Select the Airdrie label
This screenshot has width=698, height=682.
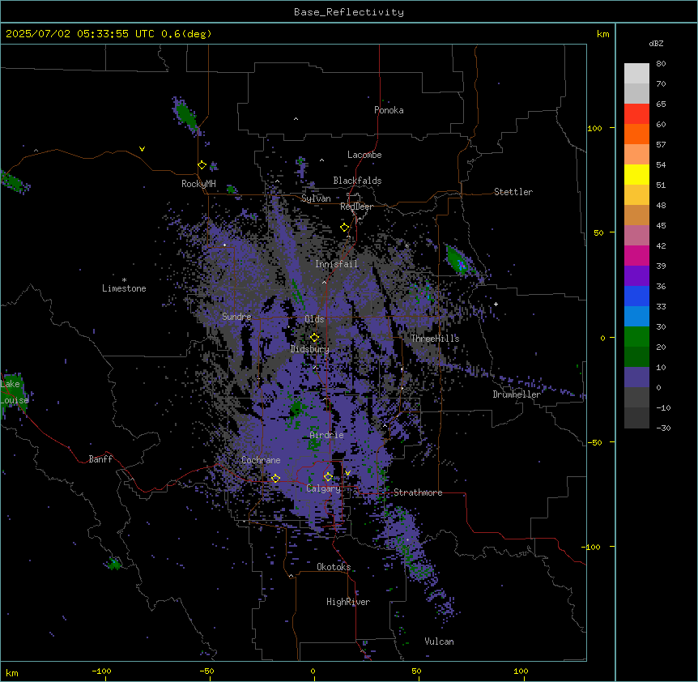[327, 435]
